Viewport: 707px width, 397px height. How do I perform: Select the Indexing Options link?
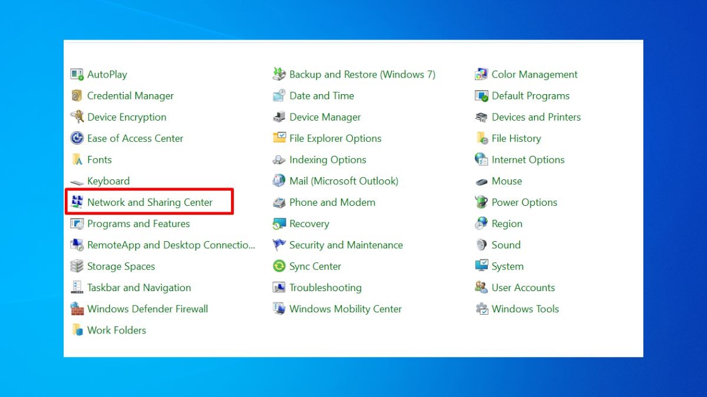[328, 159]
